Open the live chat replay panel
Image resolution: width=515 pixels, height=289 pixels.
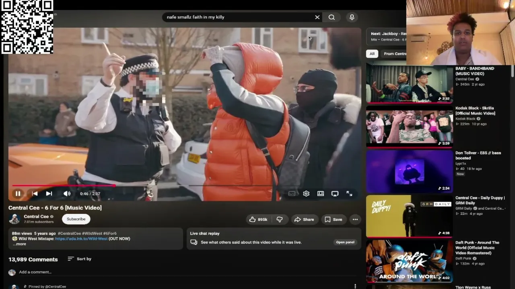point(345,242)
